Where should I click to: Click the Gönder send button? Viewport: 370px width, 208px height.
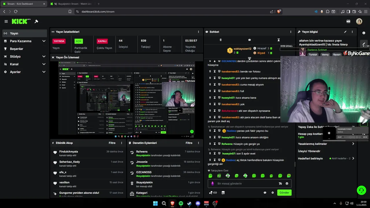tap(284, 193)
